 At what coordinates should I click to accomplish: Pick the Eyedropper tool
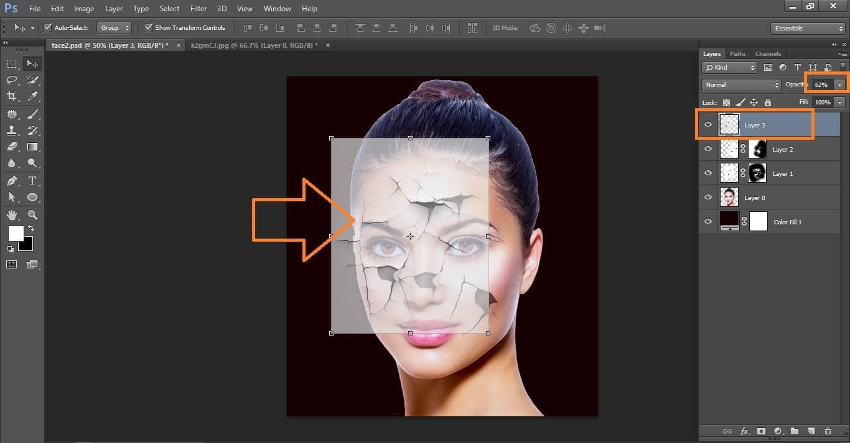(32, 96)
